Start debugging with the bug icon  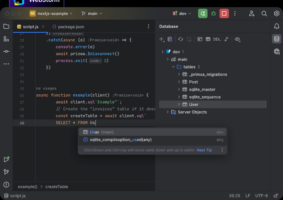[x=214, y=14]
